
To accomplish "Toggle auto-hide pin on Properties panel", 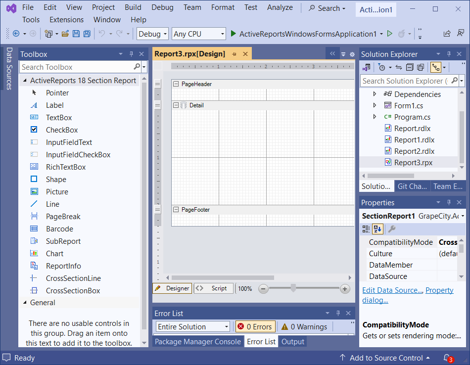I will (449, 202).
